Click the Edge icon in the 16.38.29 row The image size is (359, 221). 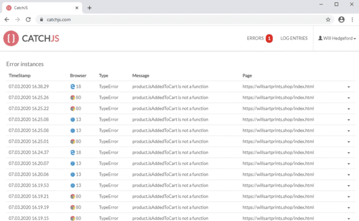pos(73,87)
